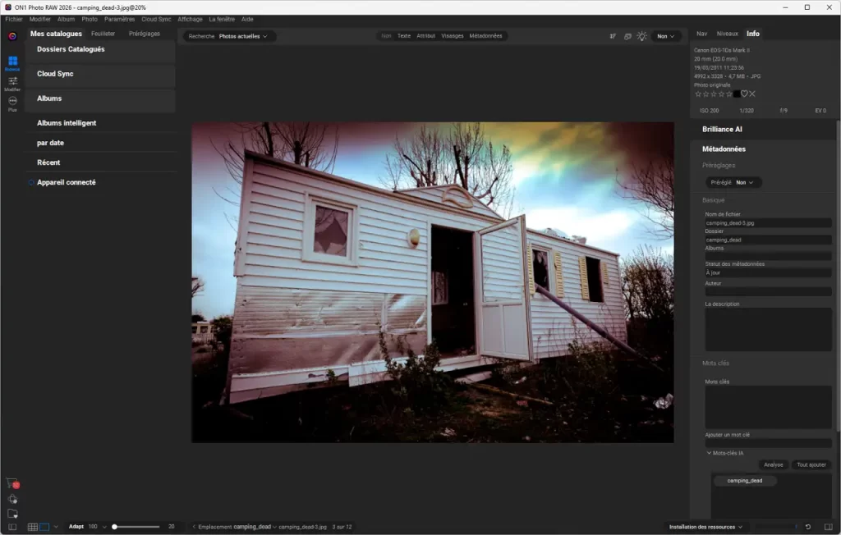Click the black color label swatch
841x535 pixels.
[737, 94]
